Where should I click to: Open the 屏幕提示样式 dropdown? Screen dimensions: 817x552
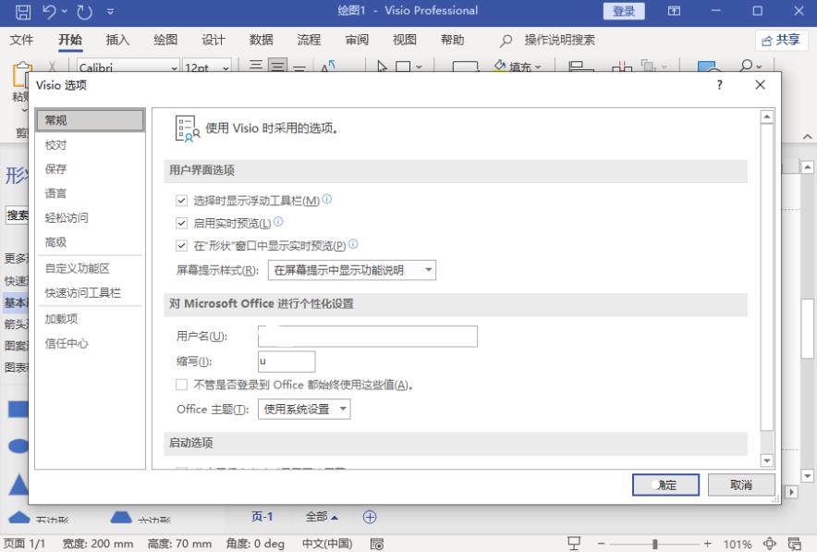(x=352, y=270)
